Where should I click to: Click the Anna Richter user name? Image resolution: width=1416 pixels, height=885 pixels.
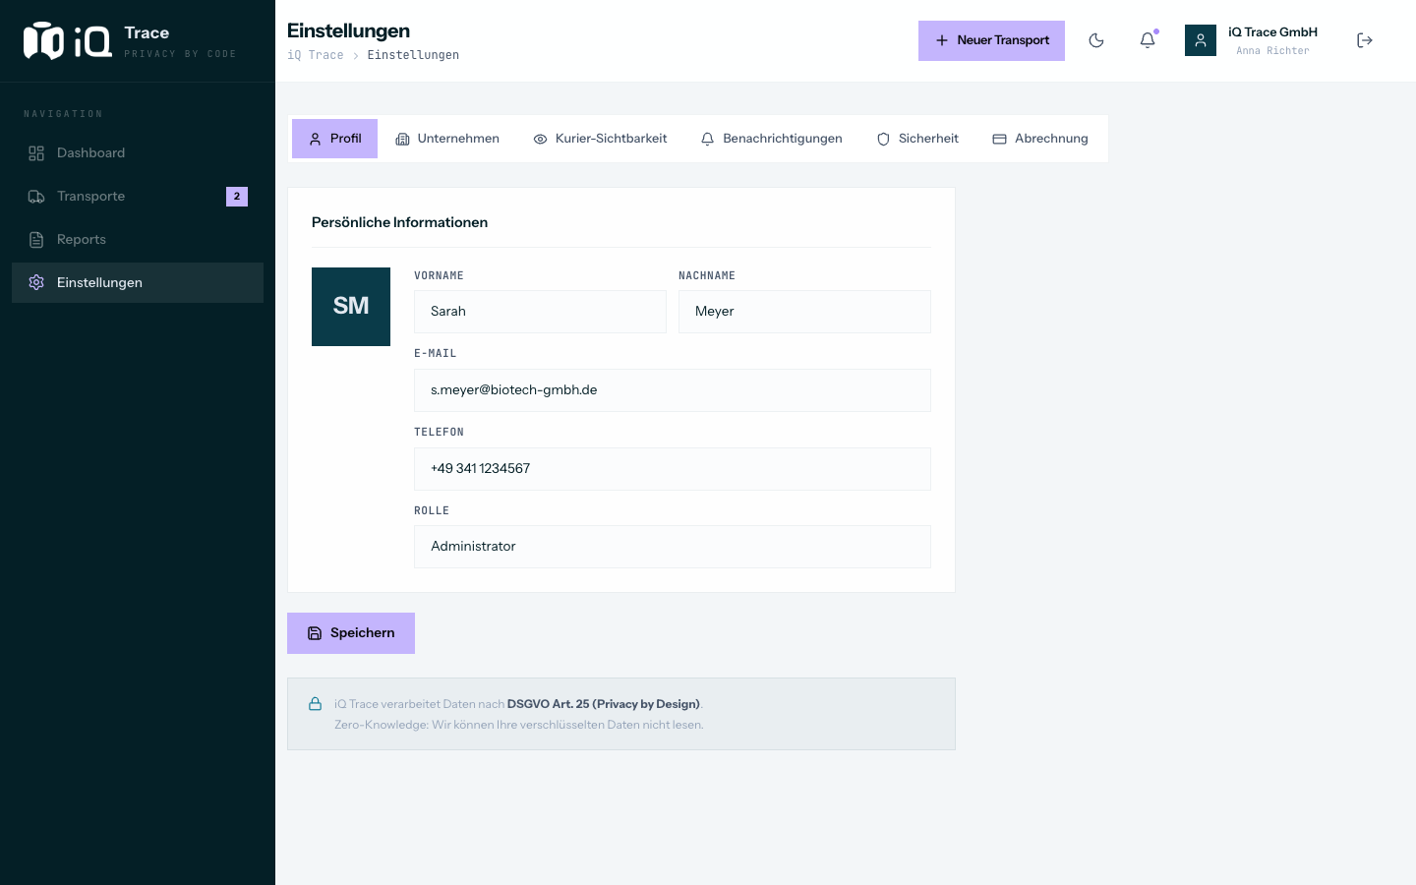tap(1272, 51)
